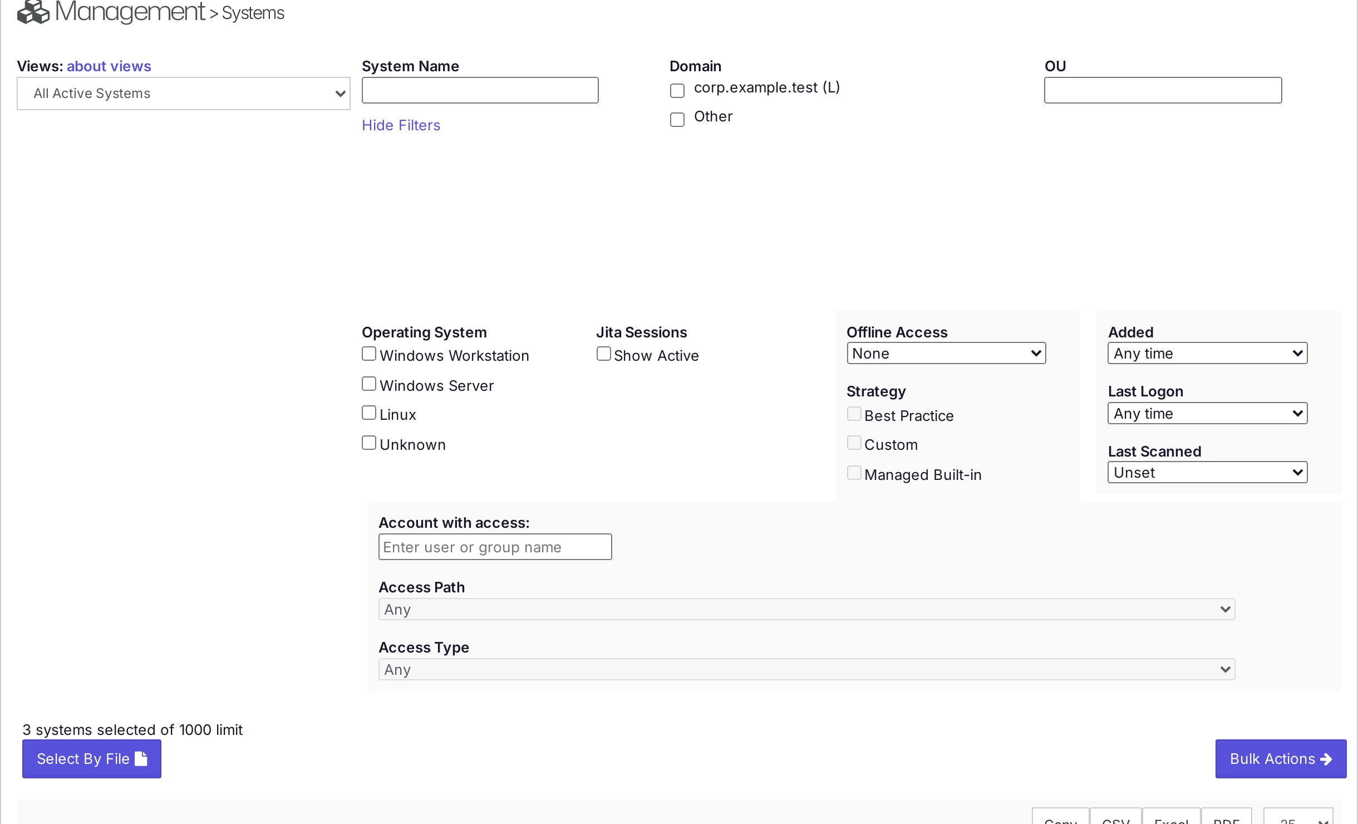Tick the Linux operating system checkbox
The image size is (1358, 824).
[x=369, y=413]
